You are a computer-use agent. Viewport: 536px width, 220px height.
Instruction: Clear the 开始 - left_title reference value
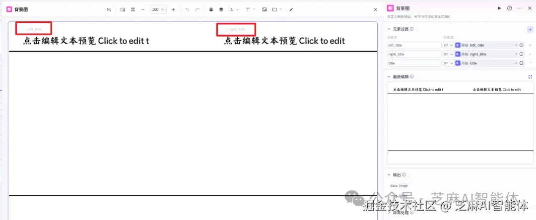coord(516,45)
